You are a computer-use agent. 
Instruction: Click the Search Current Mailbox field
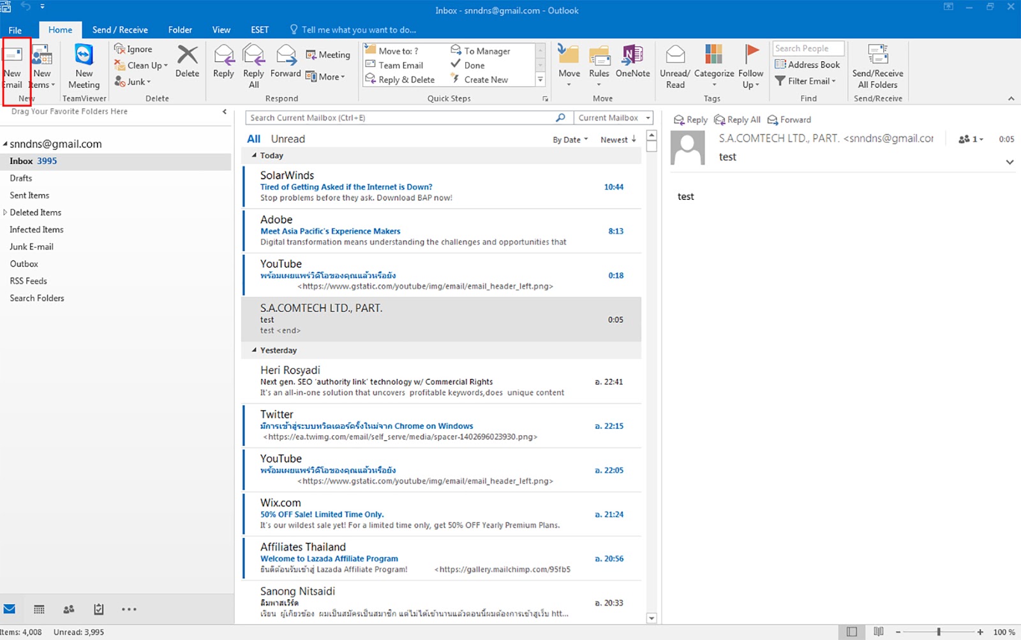pyautogui.click(x=400, y=117)
